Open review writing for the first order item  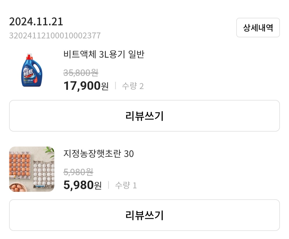pos(144,116)
